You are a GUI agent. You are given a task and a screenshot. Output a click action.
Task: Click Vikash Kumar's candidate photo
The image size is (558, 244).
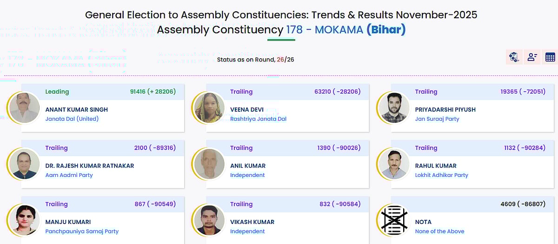(209, 220)
